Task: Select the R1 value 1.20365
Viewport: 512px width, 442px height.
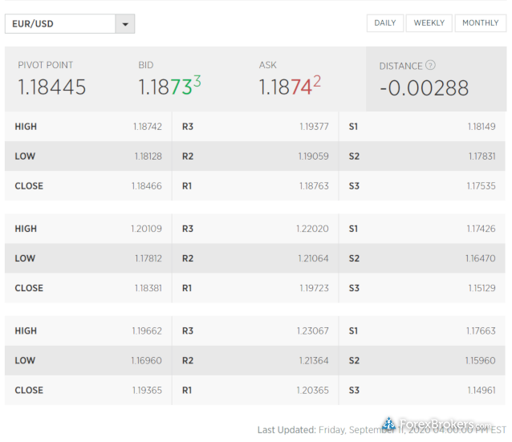Action: 313,390
